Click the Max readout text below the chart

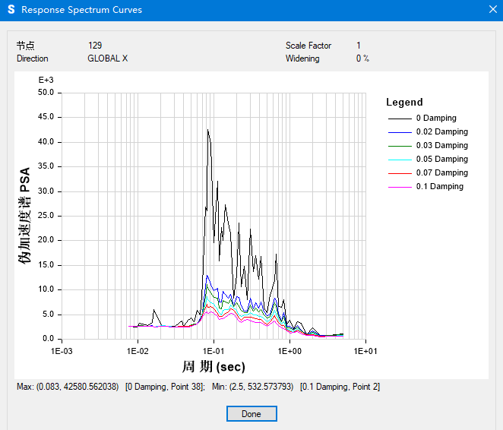[68, 387]
